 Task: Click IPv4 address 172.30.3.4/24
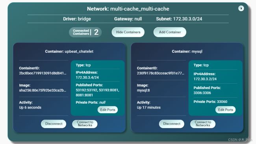87,77
